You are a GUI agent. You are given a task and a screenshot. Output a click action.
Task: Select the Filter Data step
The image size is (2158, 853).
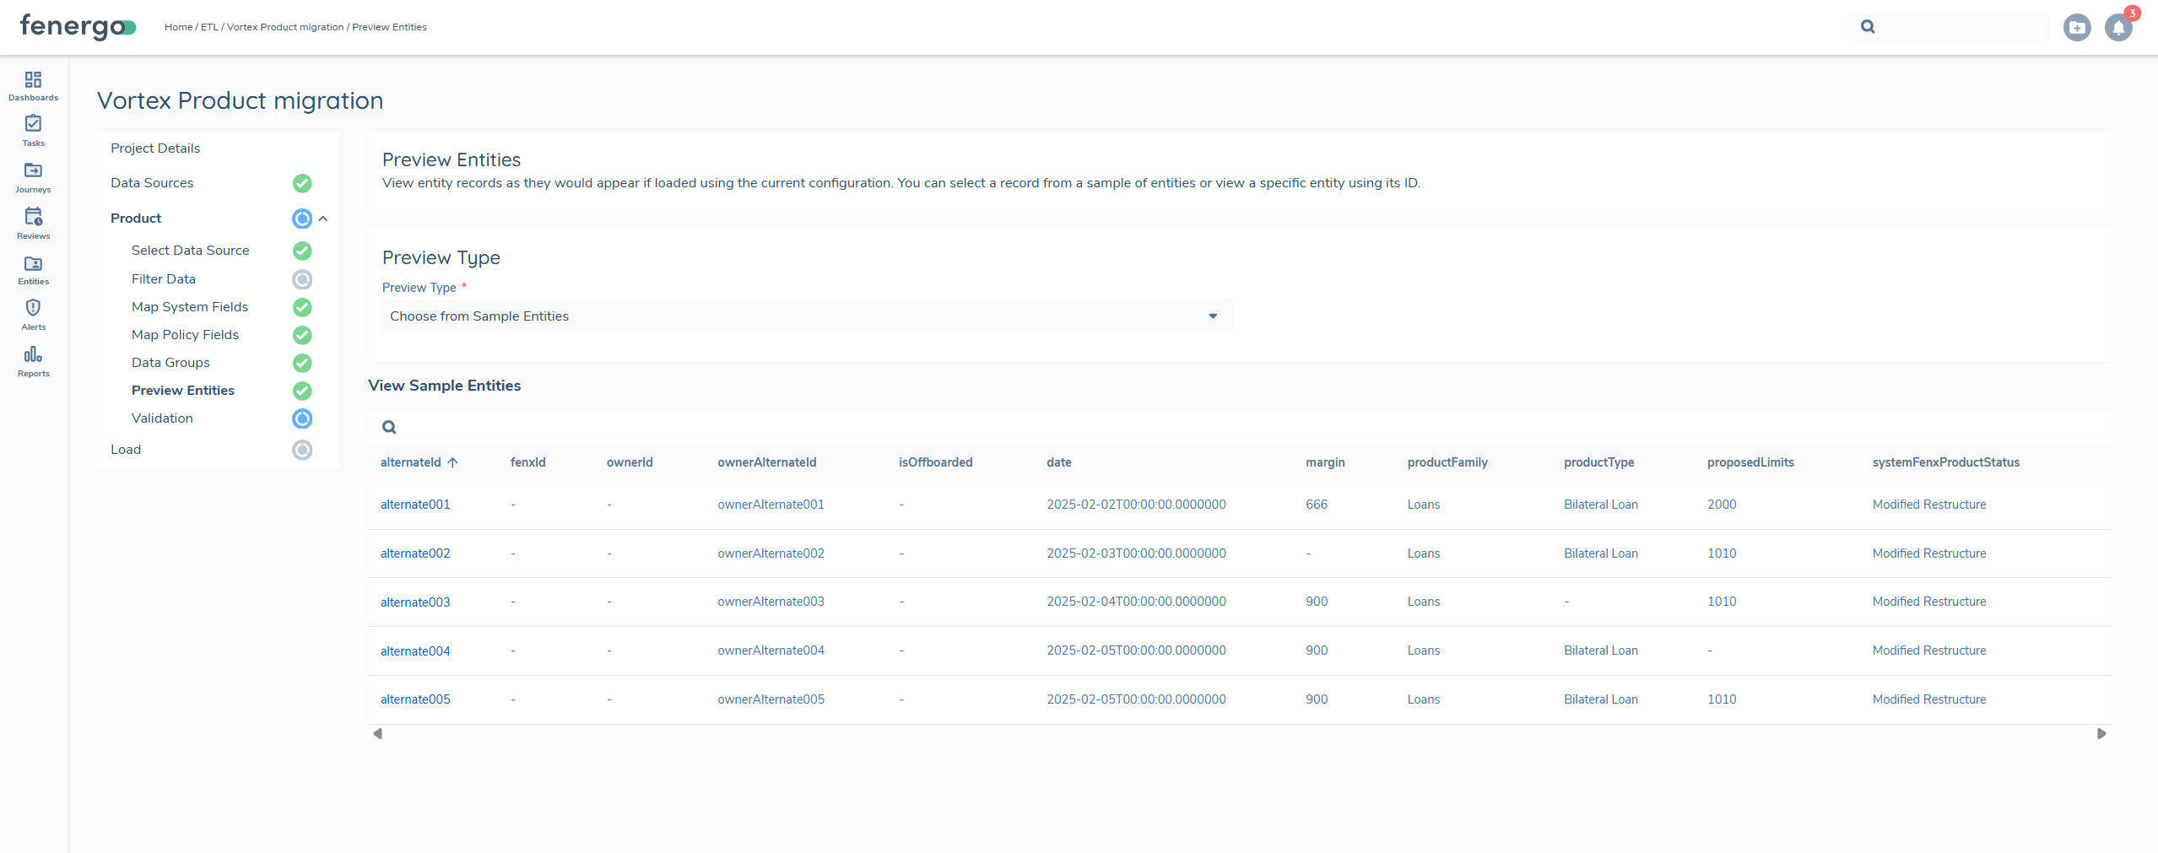pos(165,278)
